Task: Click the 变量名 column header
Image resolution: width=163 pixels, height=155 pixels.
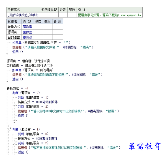Action: pyautogui.click(x=14, y=21)
